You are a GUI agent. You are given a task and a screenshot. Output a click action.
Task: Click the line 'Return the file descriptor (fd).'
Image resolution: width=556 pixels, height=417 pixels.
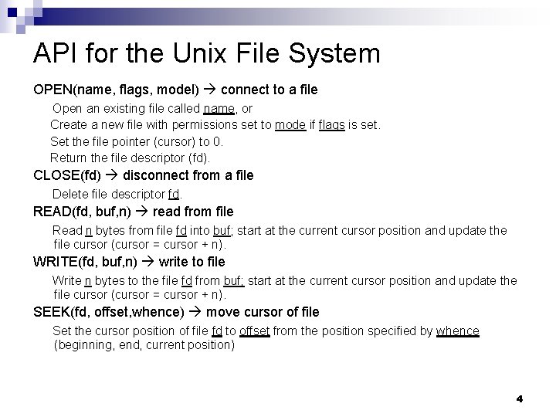131,158
